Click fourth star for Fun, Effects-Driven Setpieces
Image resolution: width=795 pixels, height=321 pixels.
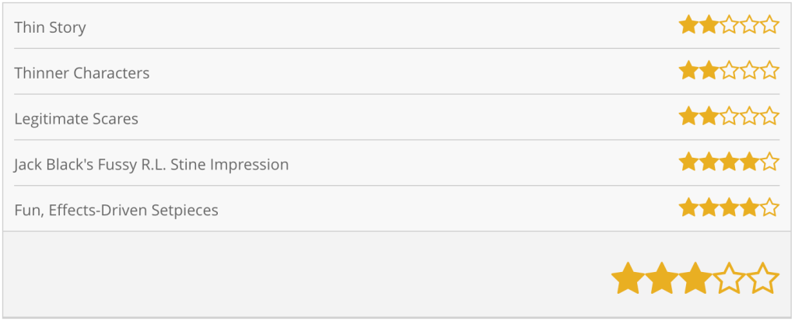(x=749, y=208)
